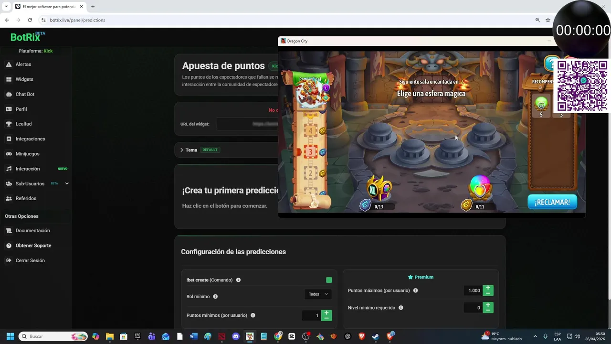
Task: Bookmark this page with star icon
Action: (548, 20)
